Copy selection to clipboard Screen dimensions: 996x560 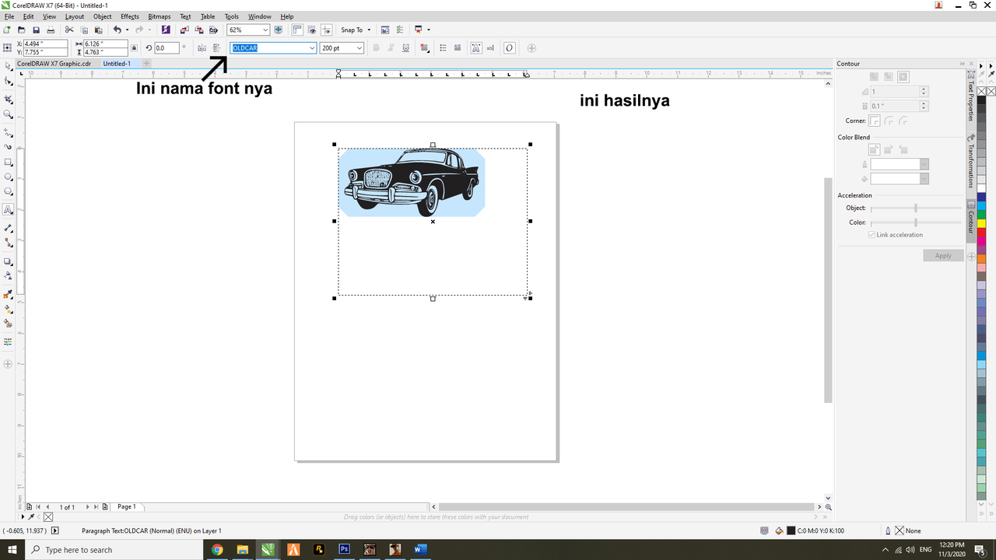tap(83, 30)
